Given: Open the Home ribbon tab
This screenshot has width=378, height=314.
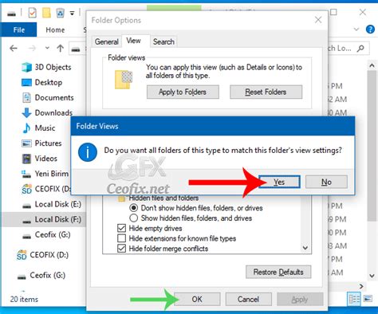Looking at the screenshot, I should pos(55,29).
